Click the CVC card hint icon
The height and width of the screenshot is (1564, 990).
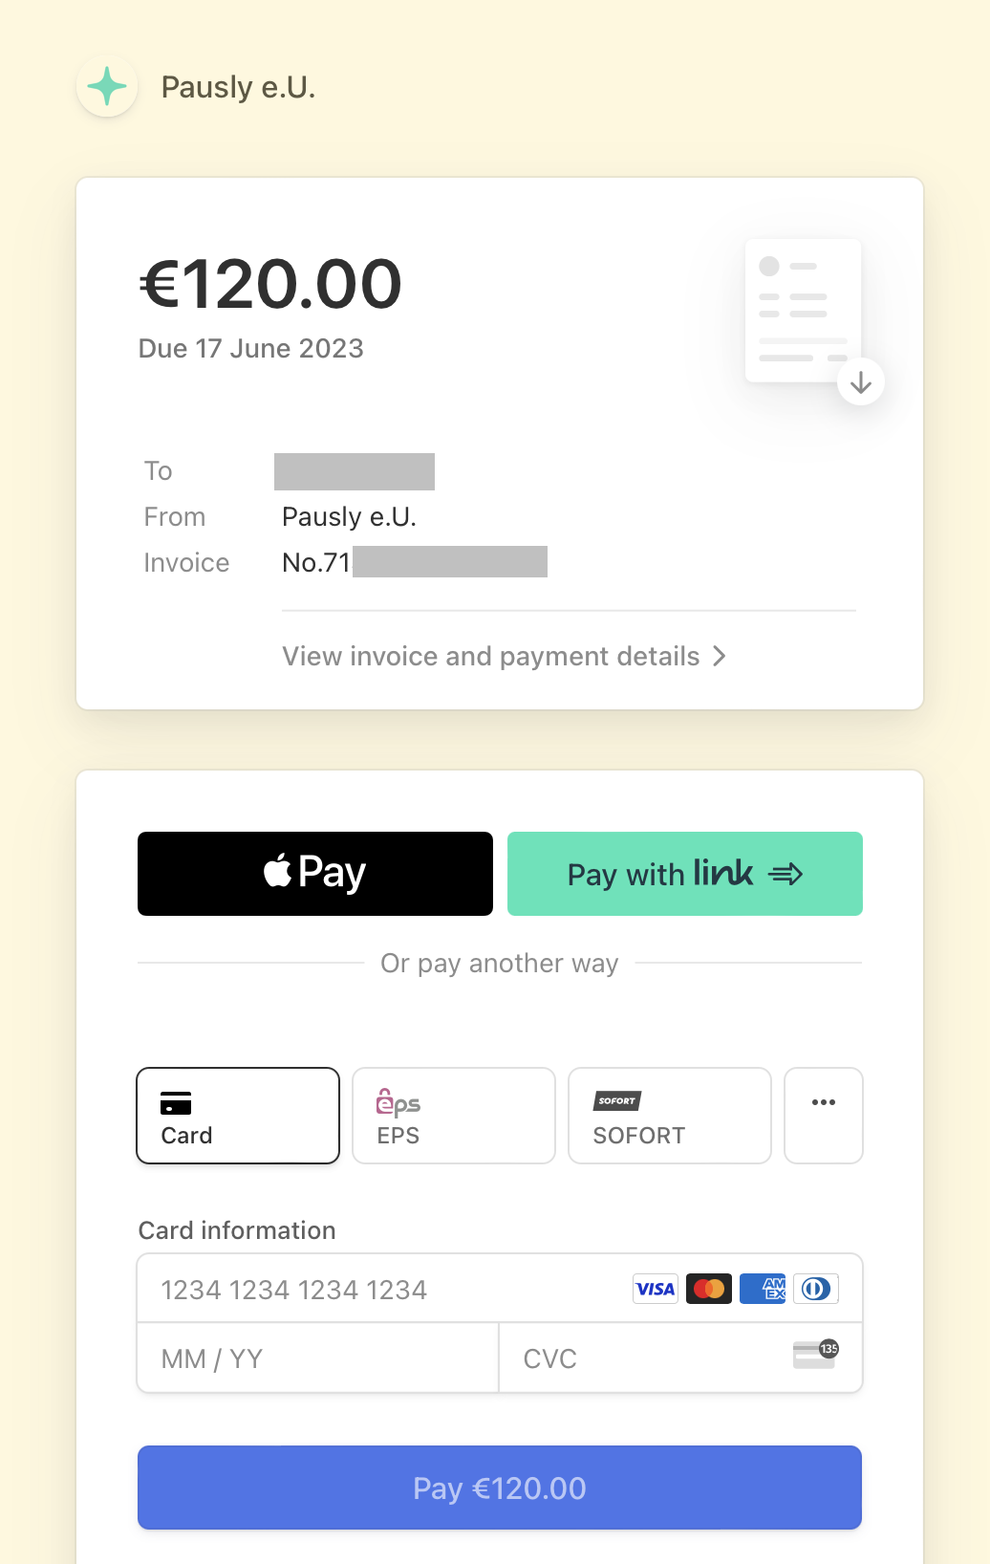point(815,1355)
